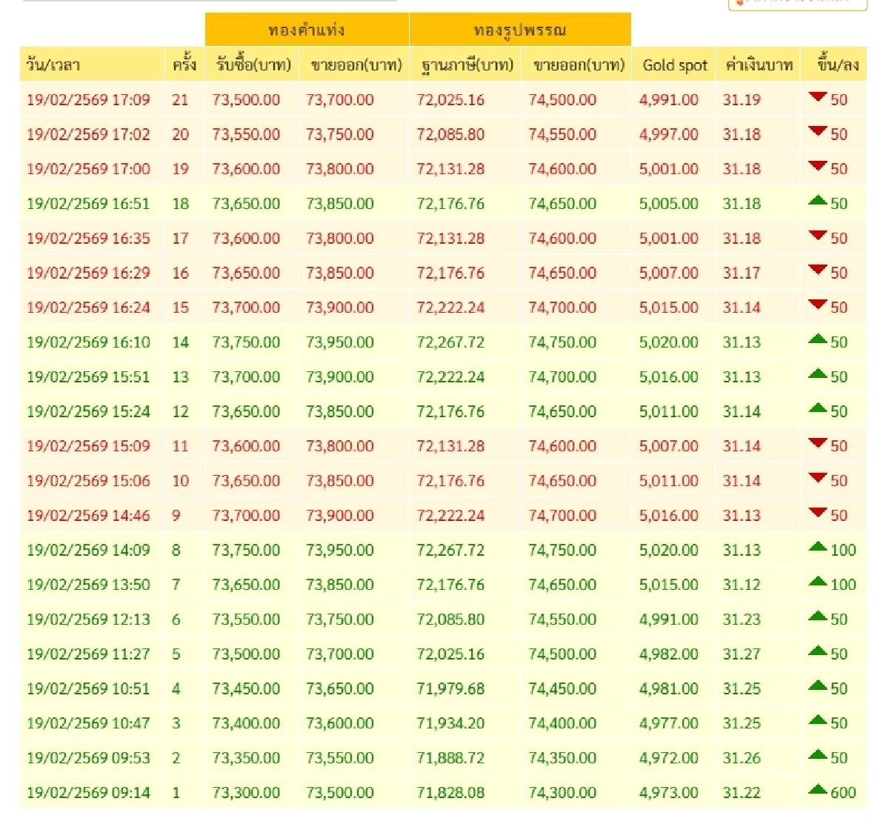
Task: Click the red down arrow in the 14:46 row
Action: (817, 512)
